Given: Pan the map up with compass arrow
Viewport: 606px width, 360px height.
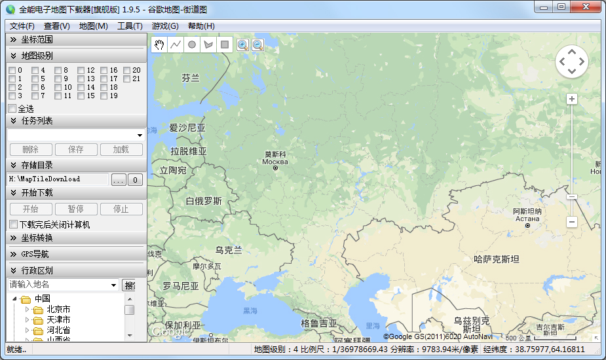Looking at the screenshot, I should 572,52.
